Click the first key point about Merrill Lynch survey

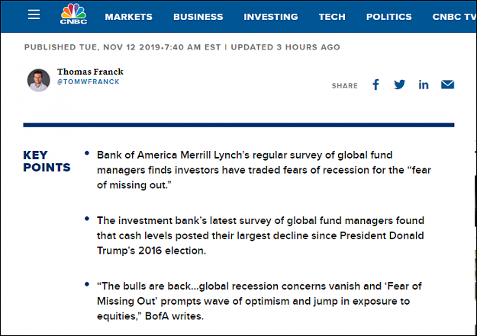pos(264,170)
